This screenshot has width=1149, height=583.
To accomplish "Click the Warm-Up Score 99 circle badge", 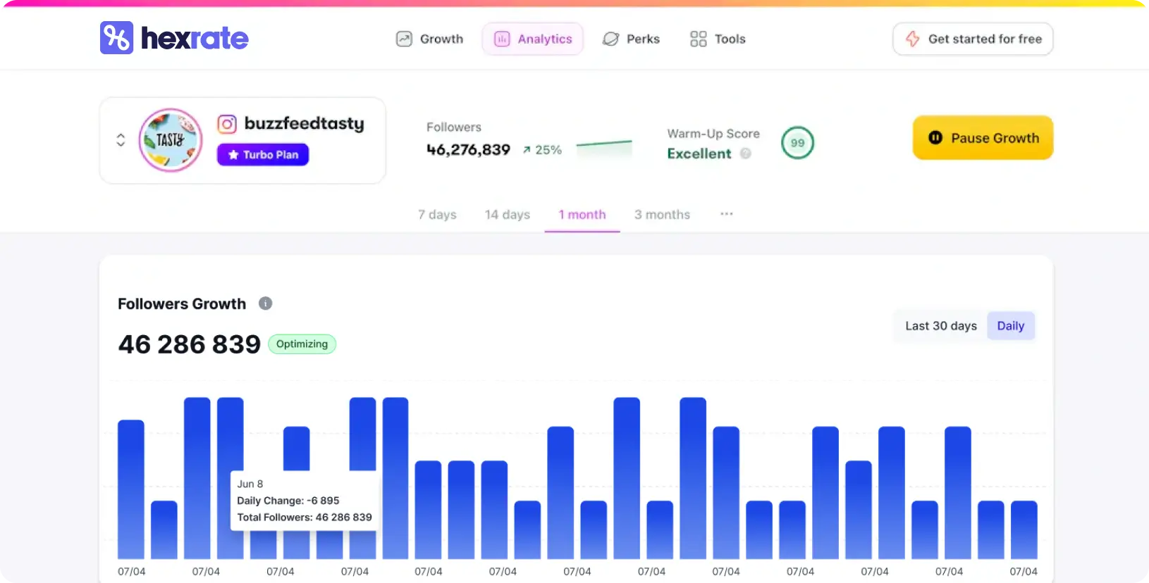I will (797, 143).
